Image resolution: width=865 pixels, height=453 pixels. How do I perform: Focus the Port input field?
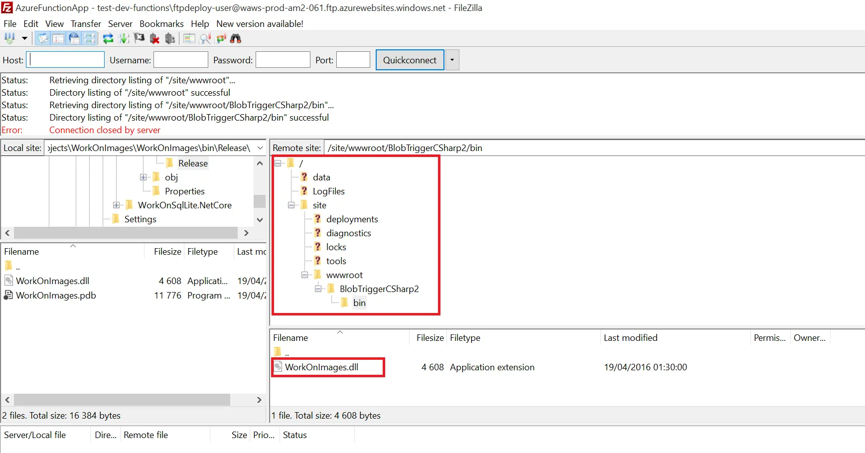[x=353, y=60]
